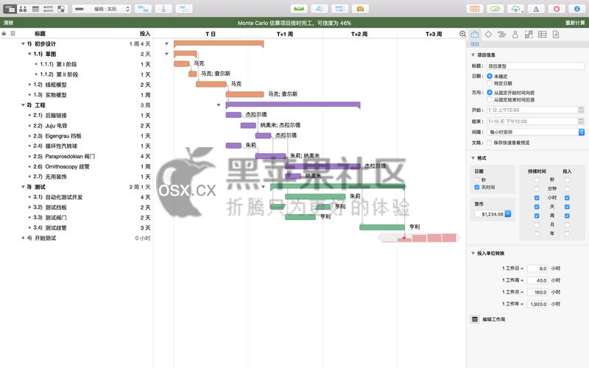Open the 编辑:实际 mode dropdown in toolbar
589x368 pixels.
click(102, 9)
